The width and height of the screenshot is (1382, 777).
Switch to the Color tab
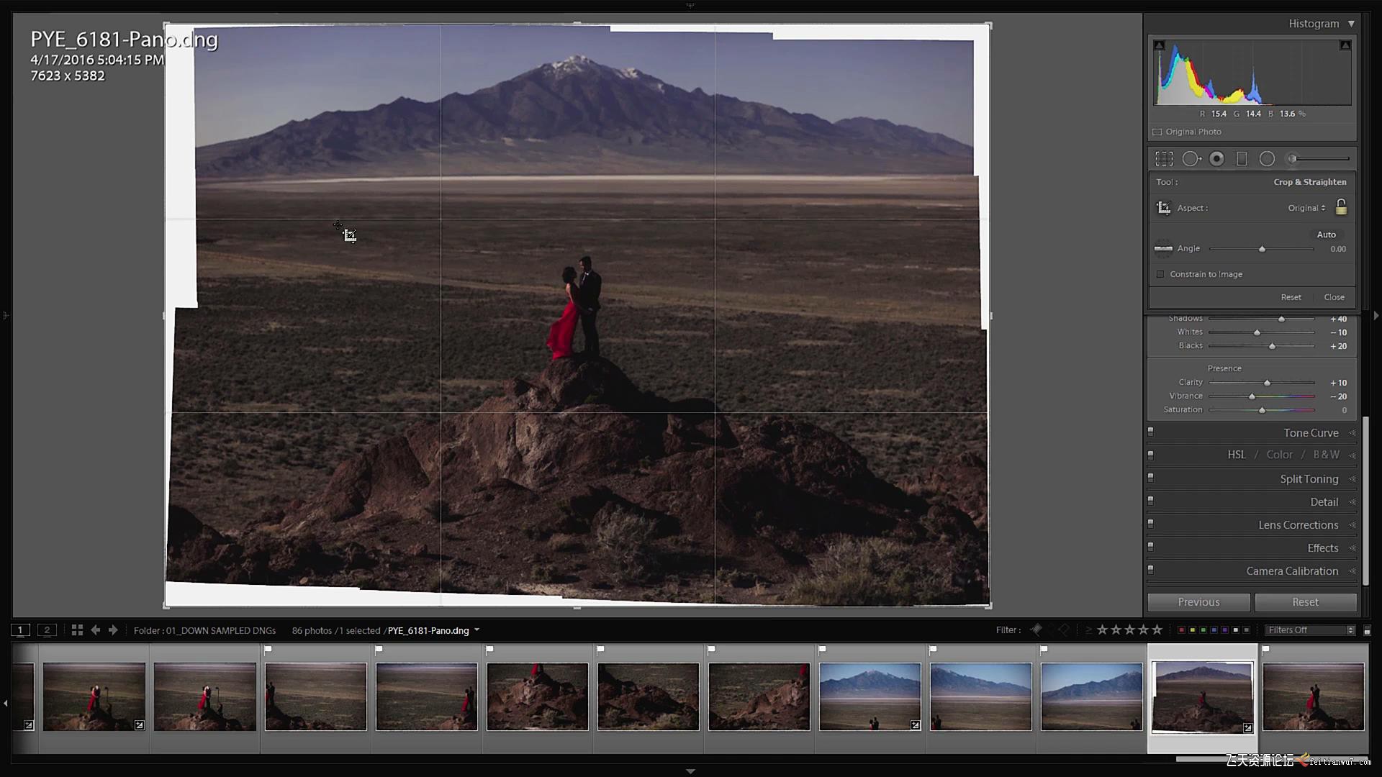(1279, 455)
